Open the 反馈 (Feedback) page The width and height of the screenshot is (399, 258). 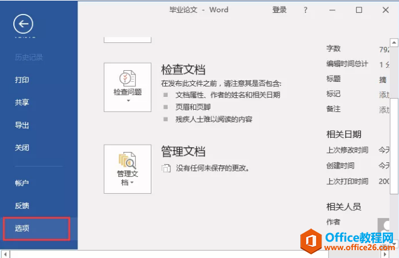(22, 205)
